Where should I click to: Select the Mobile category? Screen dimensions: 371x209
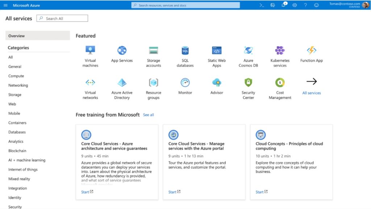tap(14, 113)
